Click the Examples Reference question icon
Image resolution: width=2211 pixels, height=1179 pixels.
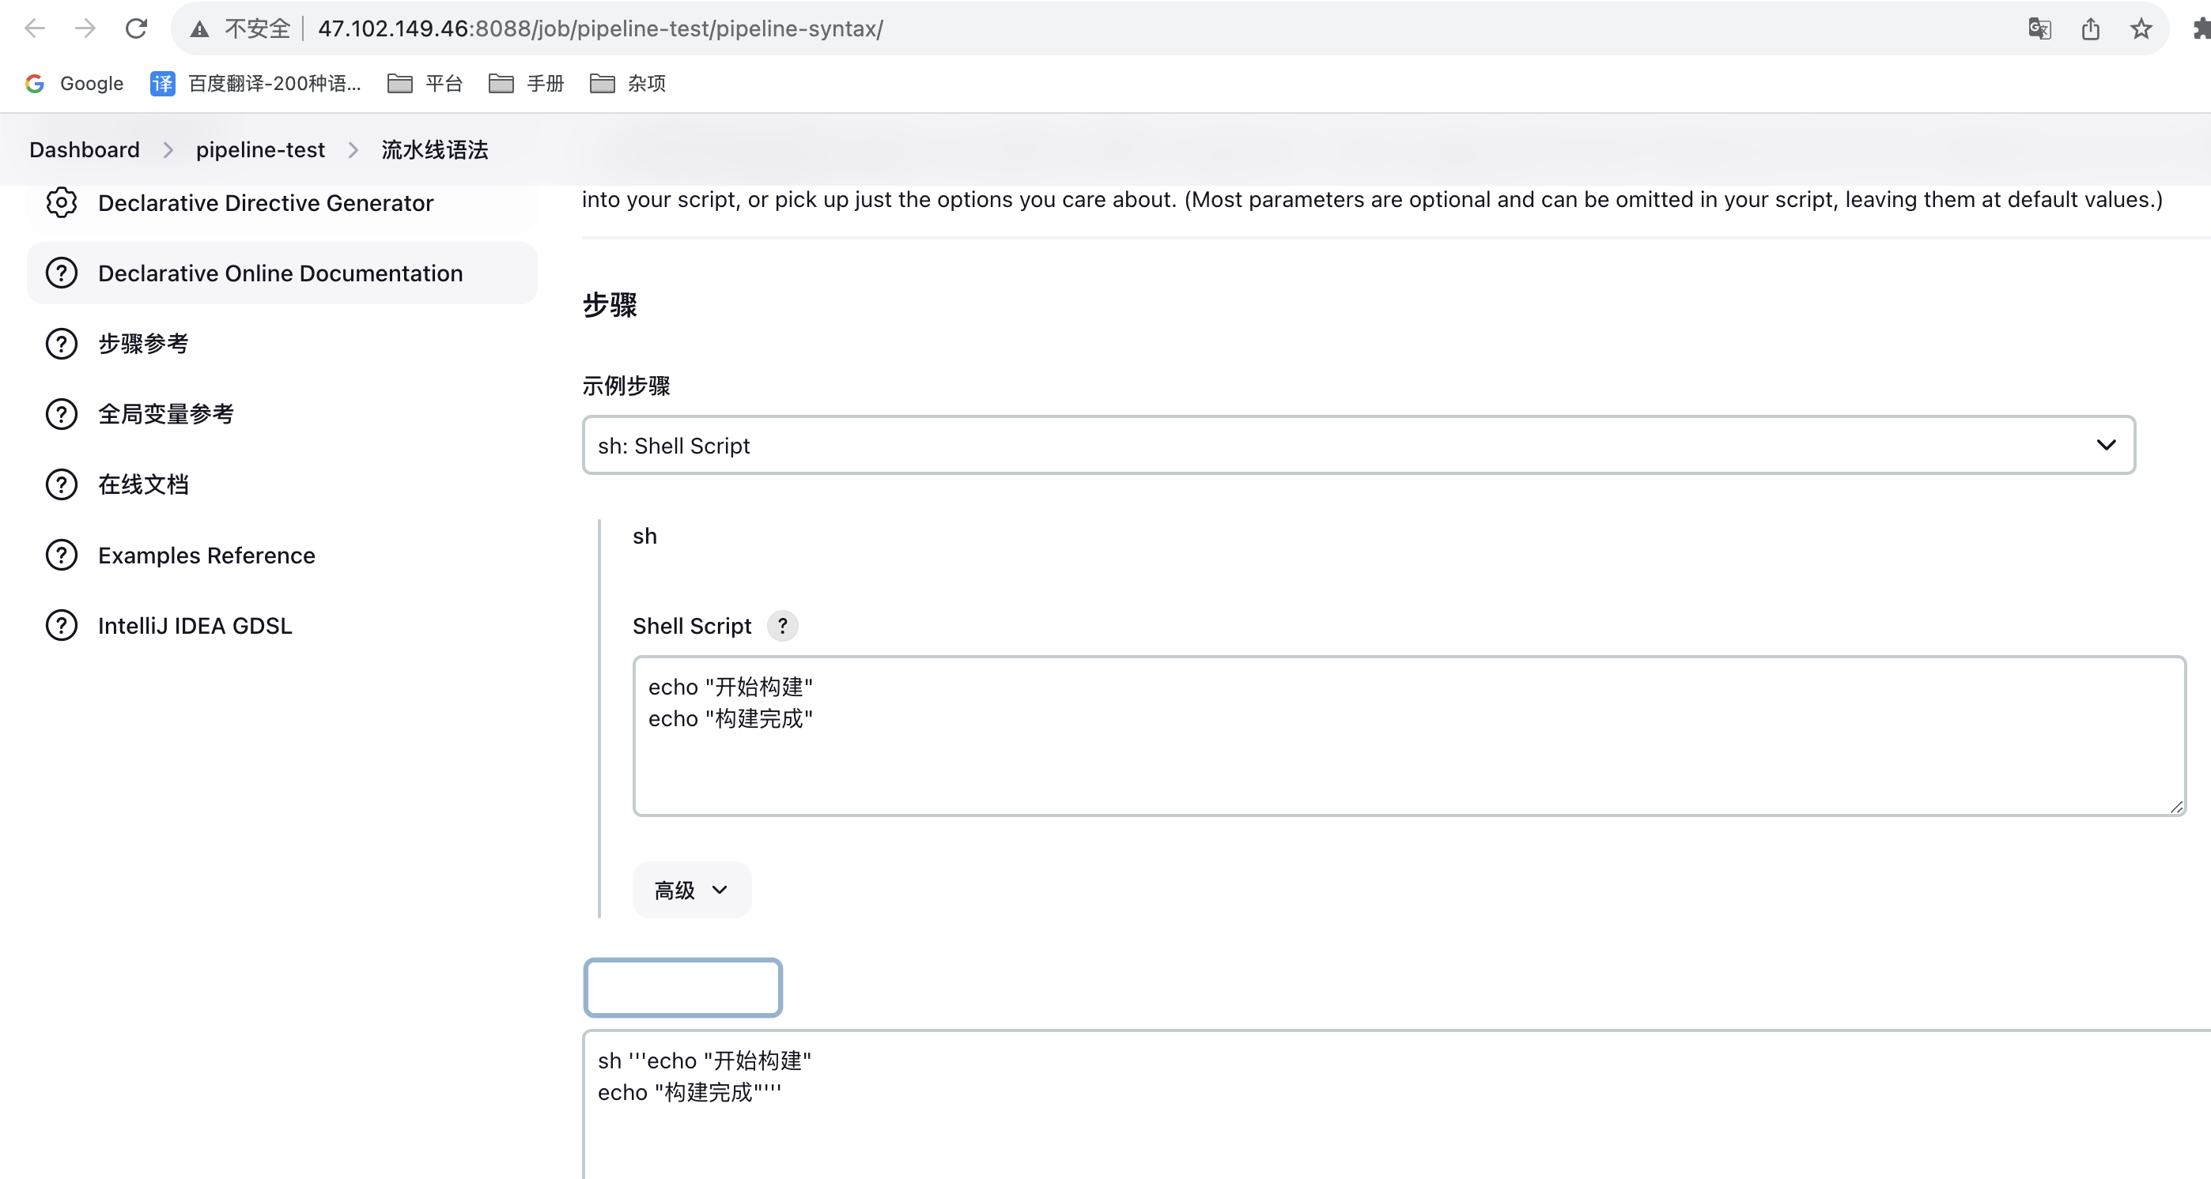click(x=62, y=555)
